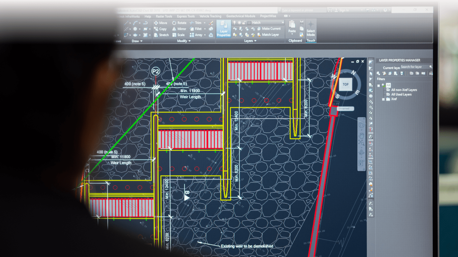Screen dimensions: 458x257
Task: Select All Used Layers filter
Action: click(401, 95)
